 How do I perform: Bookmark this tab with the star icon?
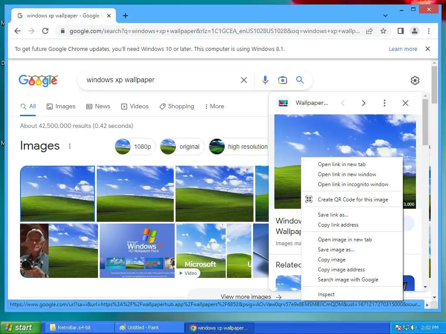(383, 31)
